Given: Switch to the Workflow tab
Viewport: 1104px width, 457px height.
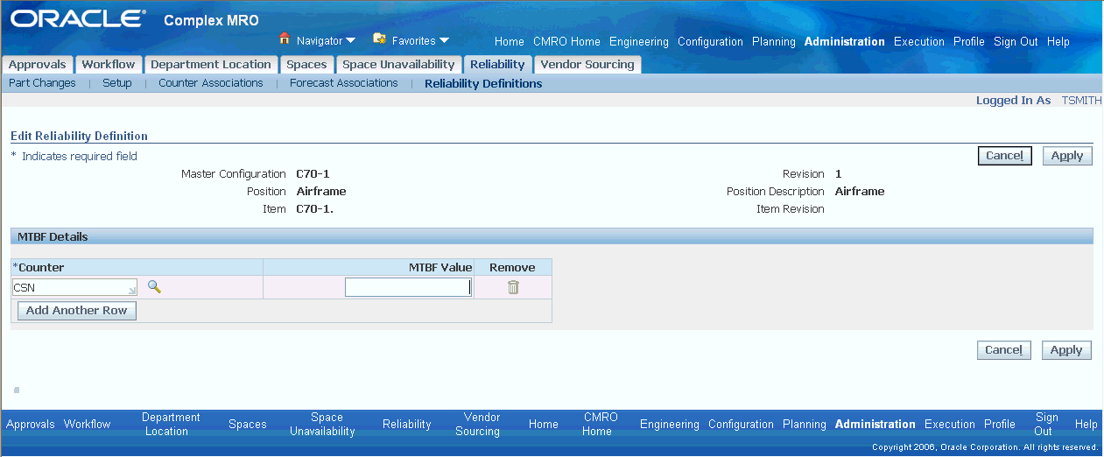Looking at the screenshot, I should [109, 65].
